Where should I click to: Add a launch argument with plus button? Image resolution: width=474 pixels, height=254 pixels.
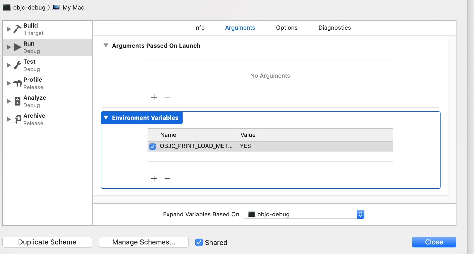point(154,97)
